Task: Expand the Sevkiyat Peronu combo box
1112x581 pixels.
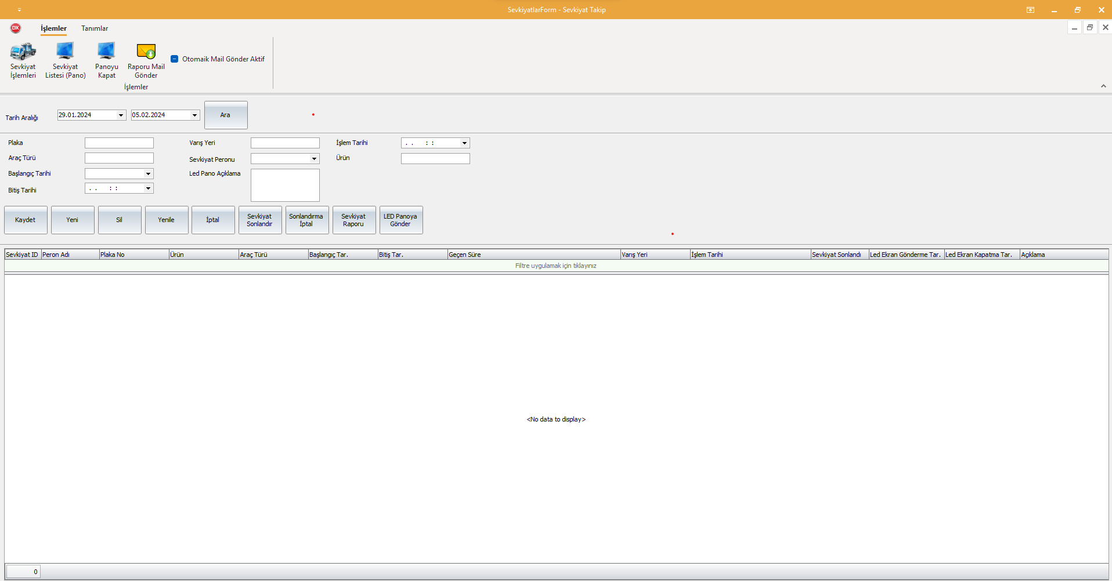Action: [314, 159]
